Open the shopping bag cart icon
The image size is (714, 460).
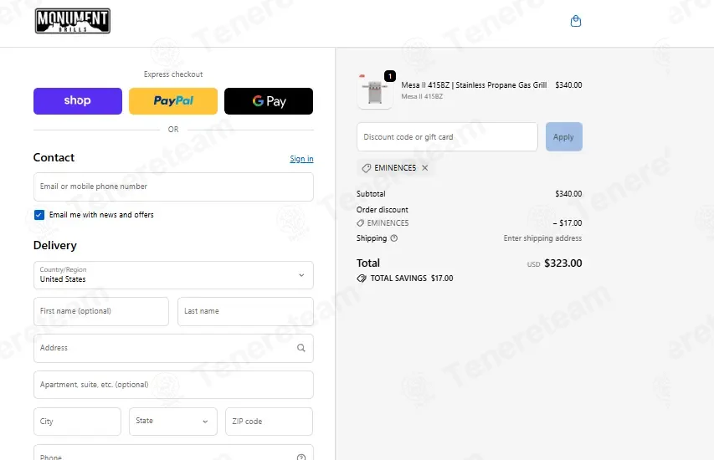(x=576, y=21)
